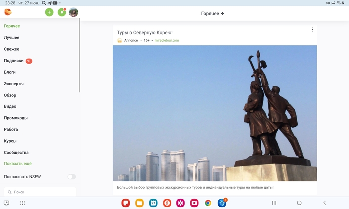Image resolution: width=349 pixels, height=209 pixels.
Task: Open the post's three-dot options menu
Action: (312, 29)
